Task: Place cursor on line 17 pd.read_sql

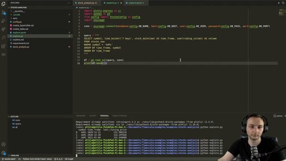Action: click(104, 60)
